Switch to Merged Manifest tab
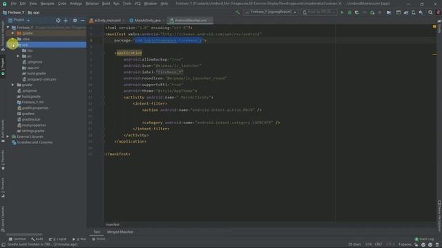 tap(120, 232)
